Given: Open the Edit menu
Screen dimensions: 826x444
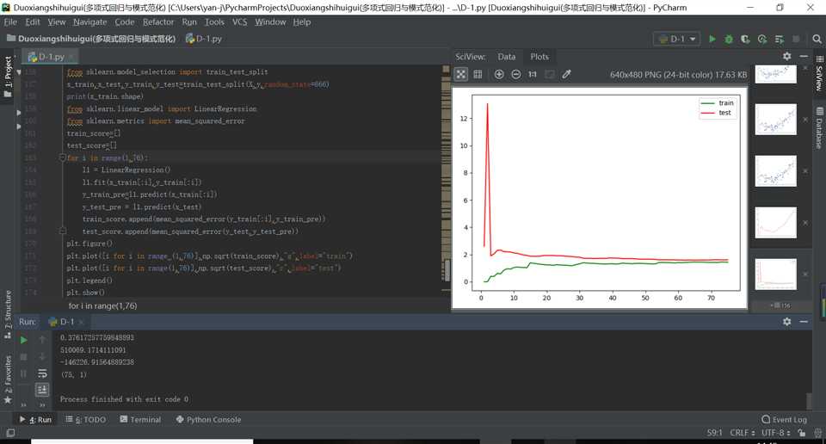Looking at the screenshot, I should 33,22.
